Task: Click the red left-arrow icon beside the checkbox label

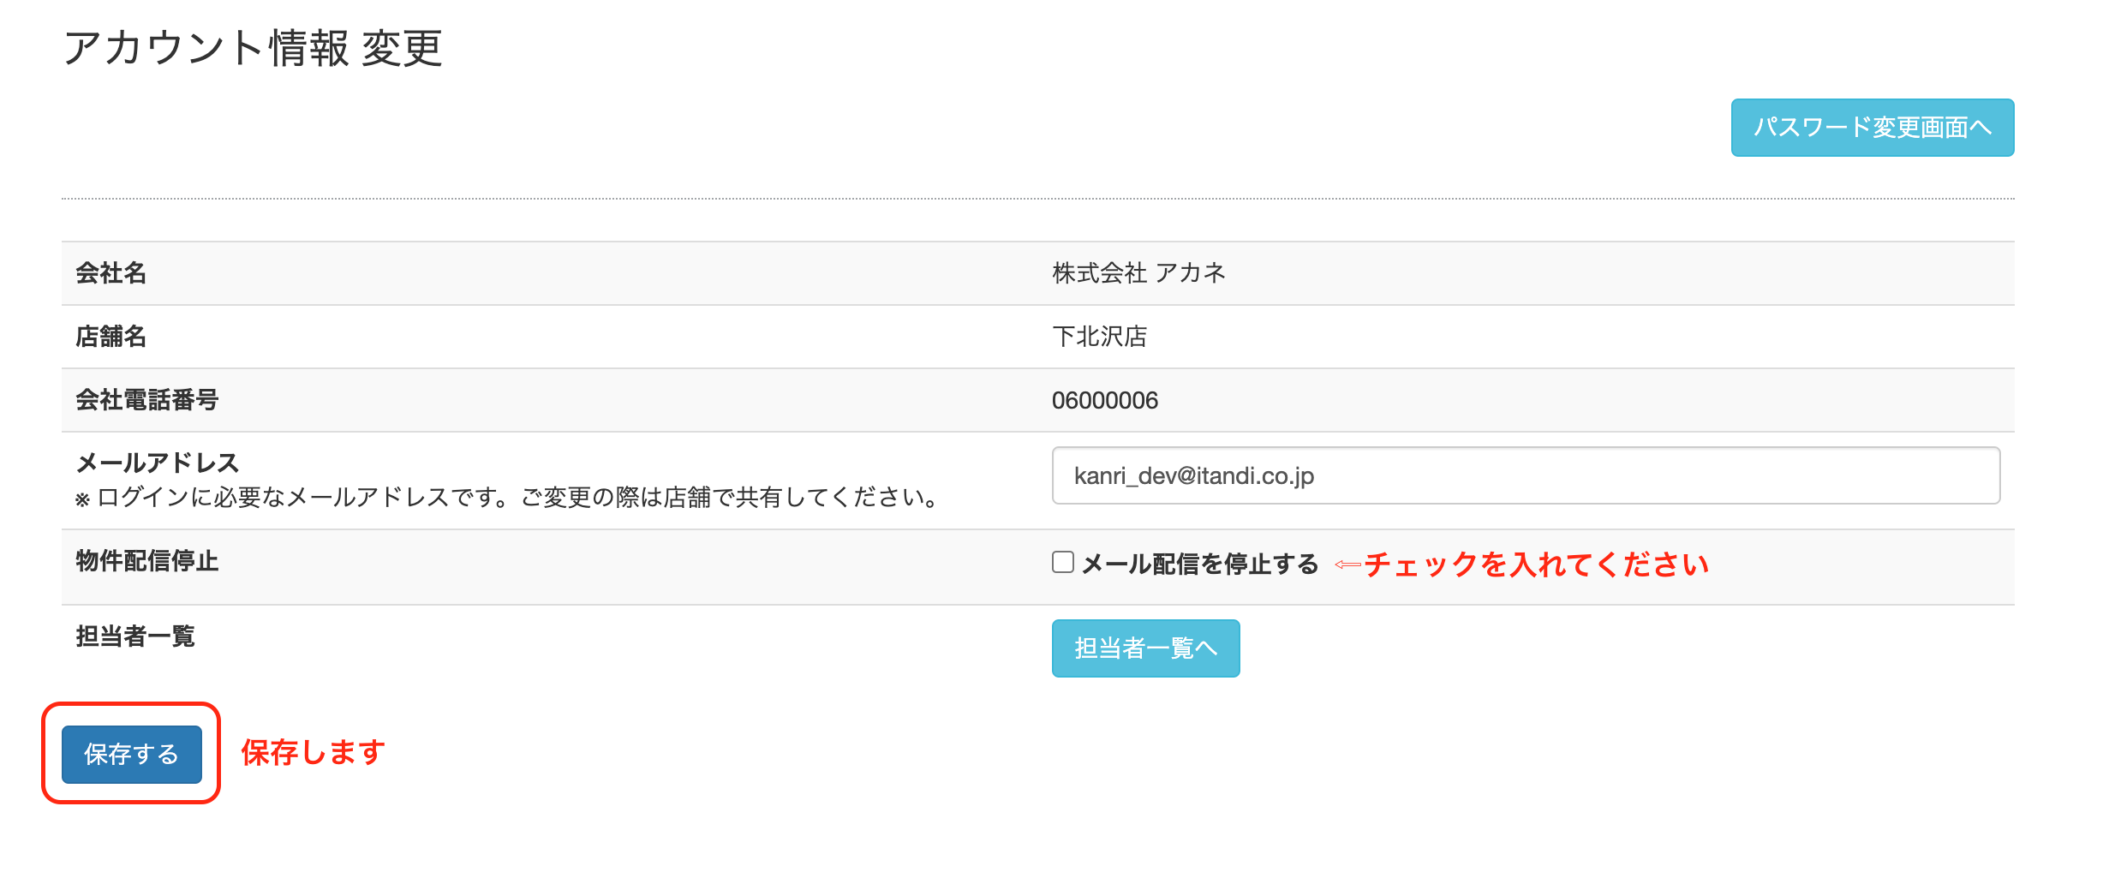Action: pos(1347,564)
